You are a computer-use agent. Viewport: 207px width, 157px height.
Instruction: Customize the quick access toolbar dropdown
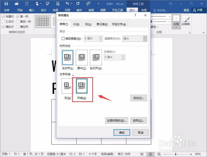tap(98, 4)
